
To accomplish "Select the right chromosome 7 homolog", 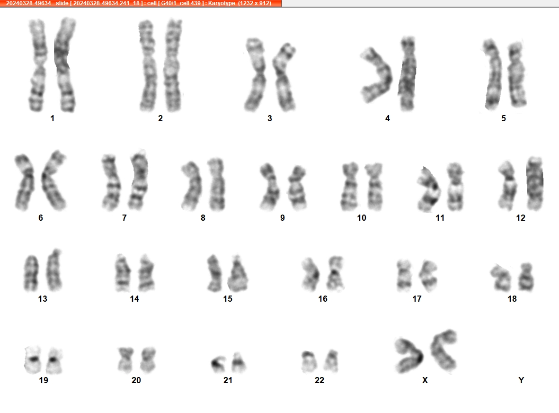I will (139, 180).
